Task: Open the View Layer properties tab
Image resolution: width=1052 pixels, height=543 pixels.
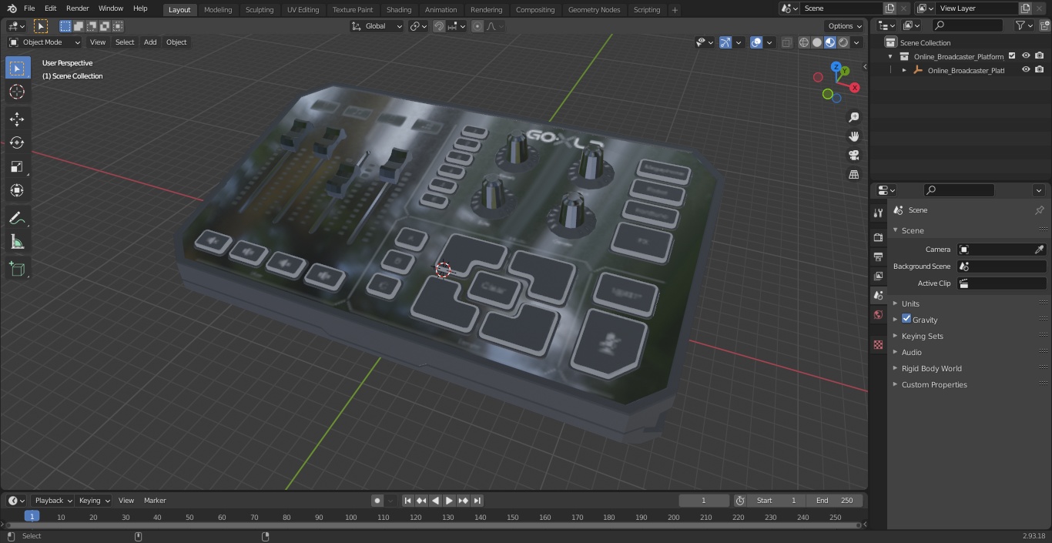Action: [878, 276]
